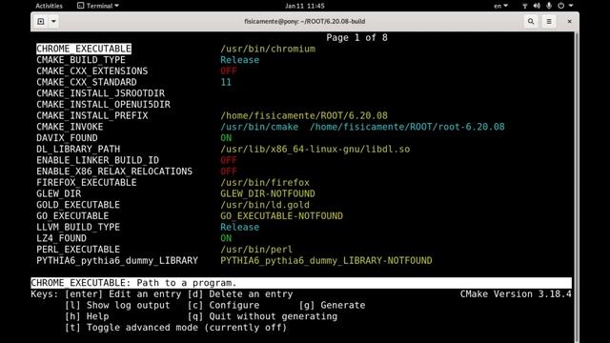Viewport: 610px width, 343px height.
Task: Select the CMAKE_BUILD_TYPE entry
Action: tap(81, 60)
